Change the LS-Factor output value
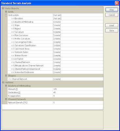The width and height of the screenshot is (120, 131). (78, 59)
